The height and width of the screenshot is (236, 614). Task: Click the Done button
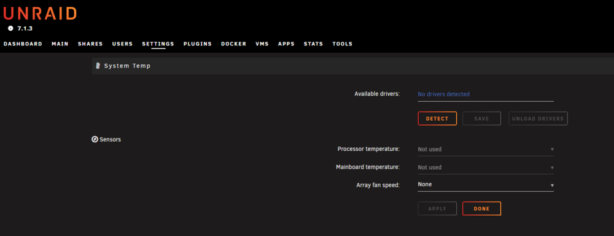pyautogui.click(x=481, y=208)
